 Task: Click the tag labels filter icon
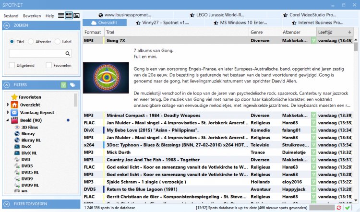tap(72, 85)
